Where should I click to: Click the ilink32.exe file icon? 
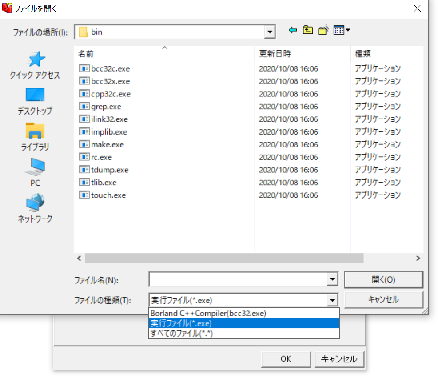pos(84,119)
